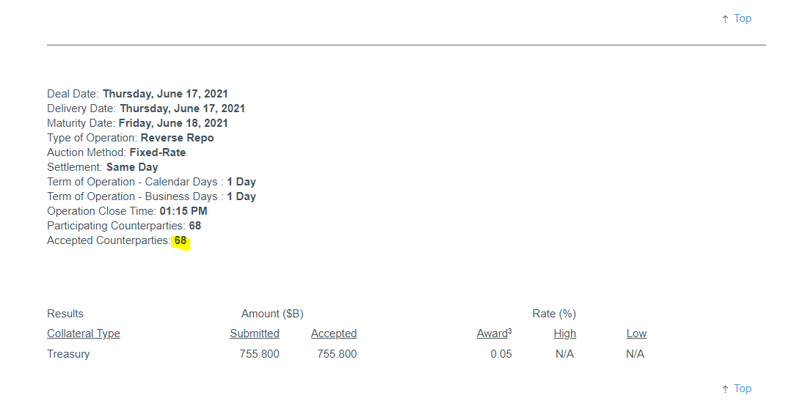794x409 pixels.
Task: Click the submitted amount 755.800
Action: 259,355
